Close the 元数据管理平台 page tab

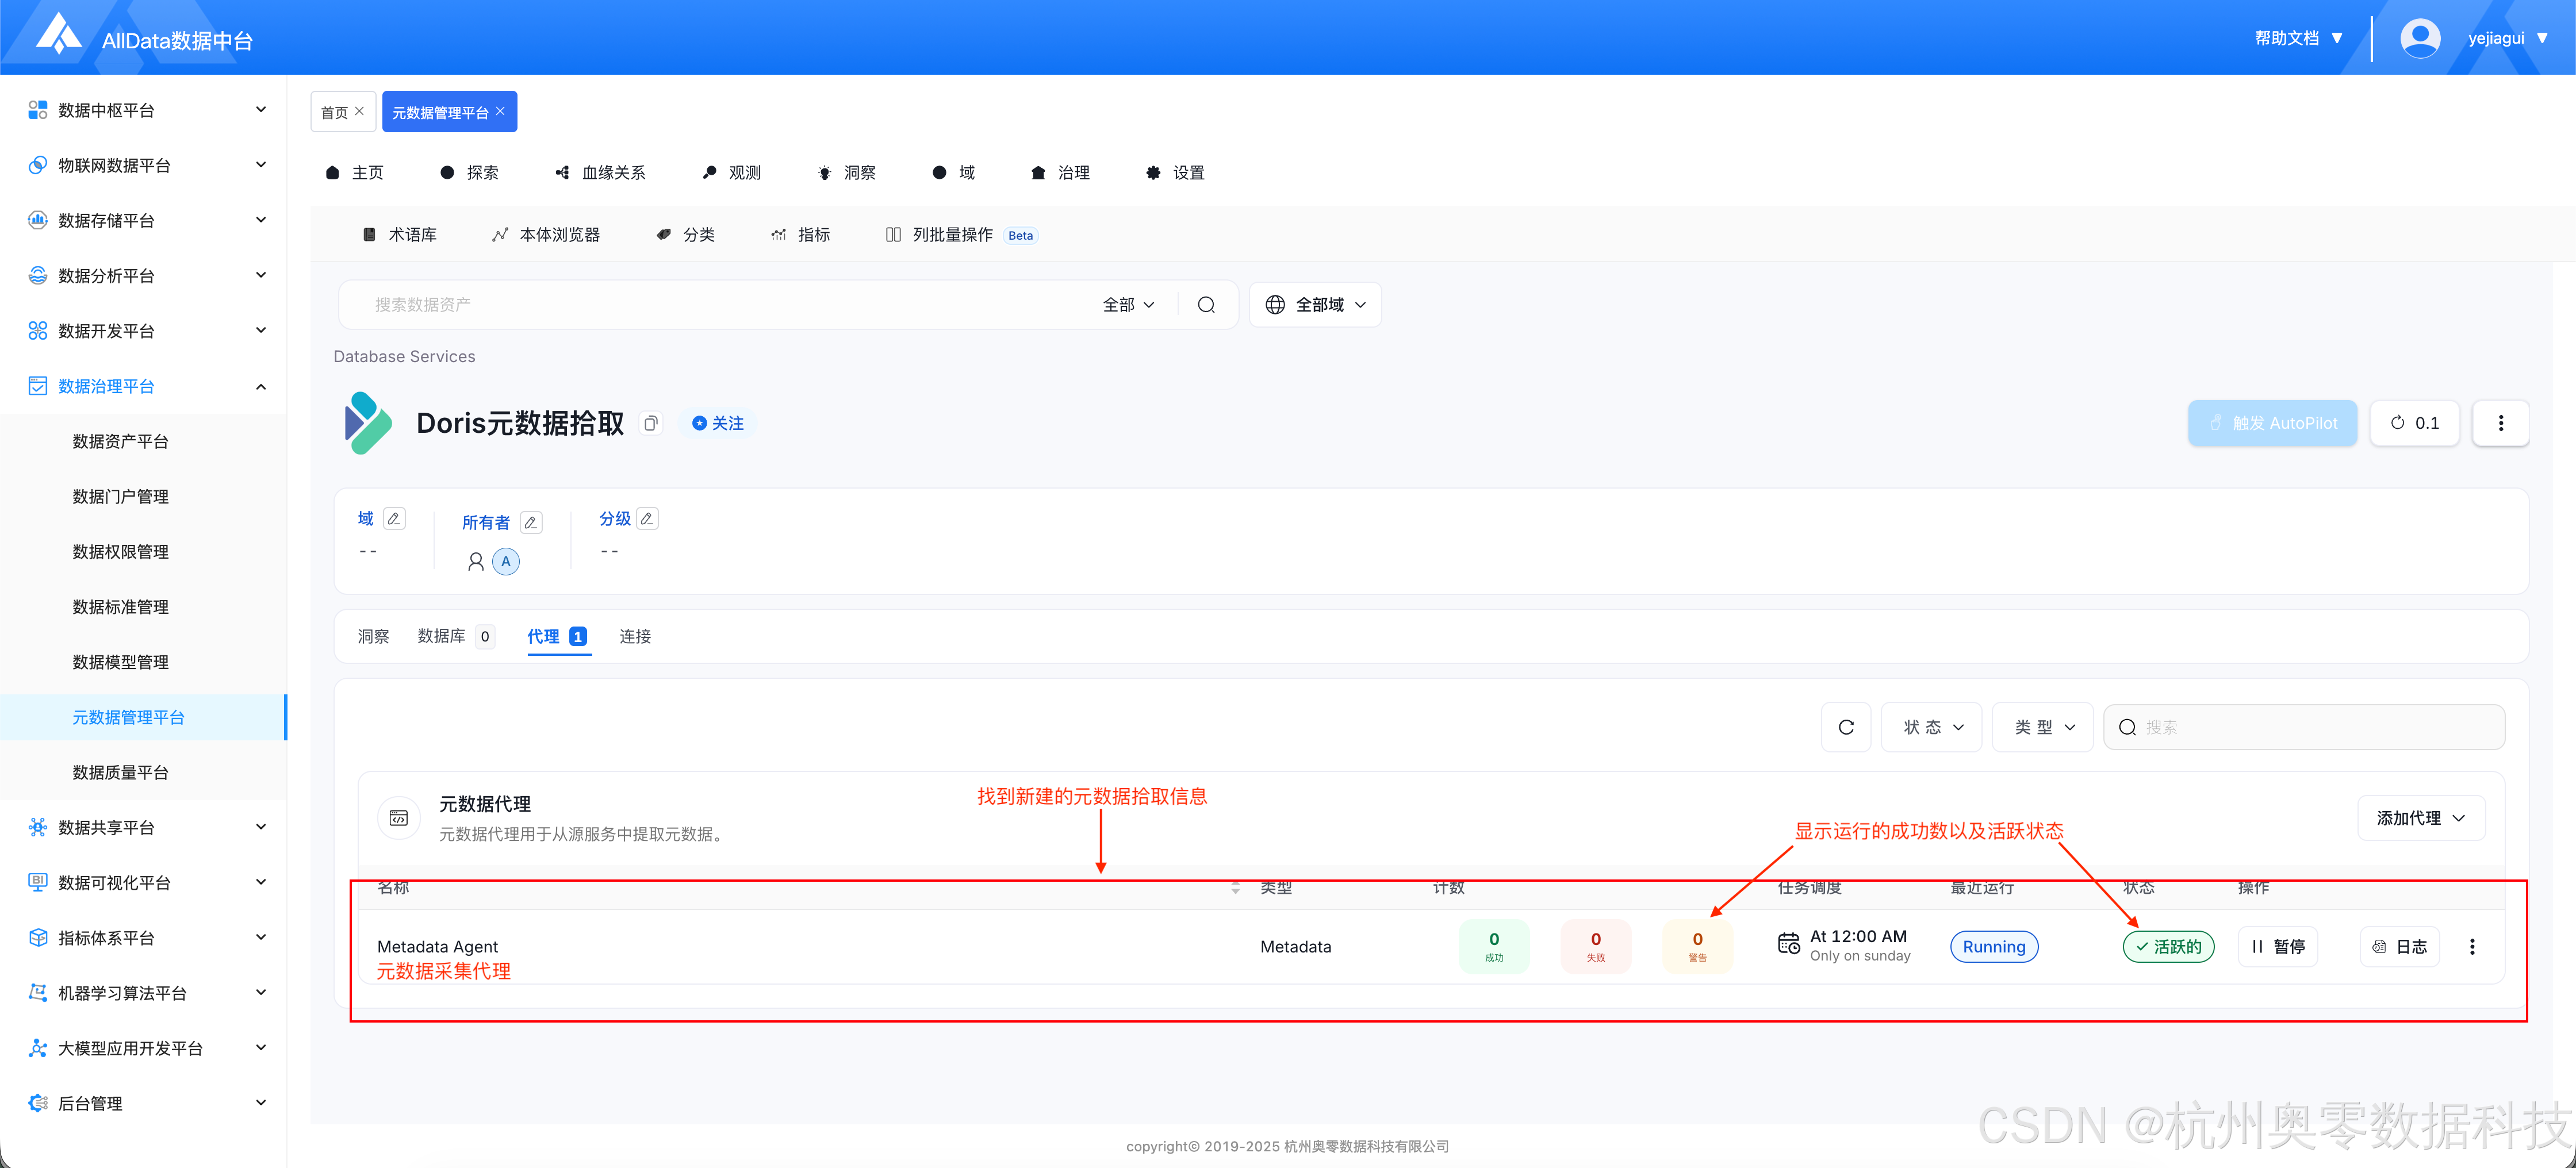501,111
